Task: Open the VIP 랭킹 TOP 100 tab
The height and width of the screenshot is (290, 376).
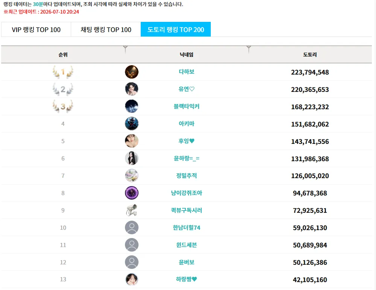Action: (x=36, y=29)
